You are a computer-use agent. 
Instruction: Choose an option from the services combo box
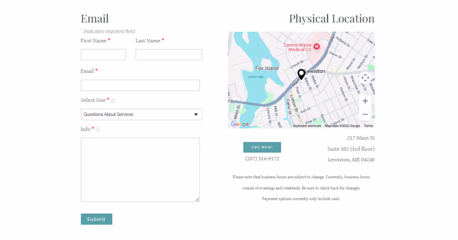(x=141, y=114)
